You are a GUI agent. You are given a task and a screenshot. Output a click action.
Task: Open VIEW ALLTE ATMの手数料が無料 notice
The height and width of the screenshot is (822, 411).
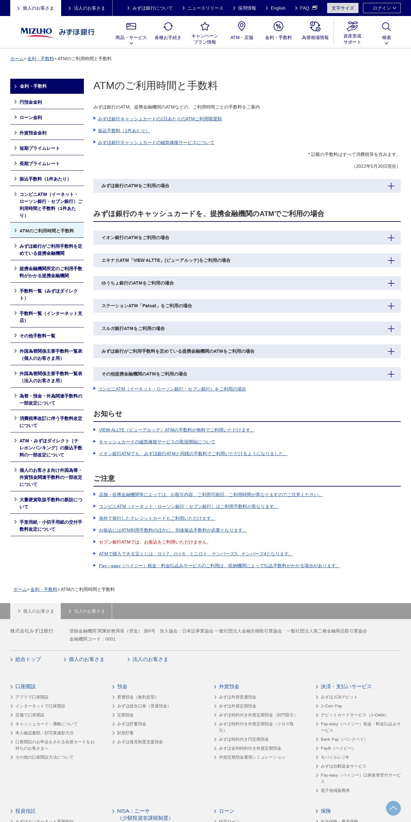coord(177,430)
